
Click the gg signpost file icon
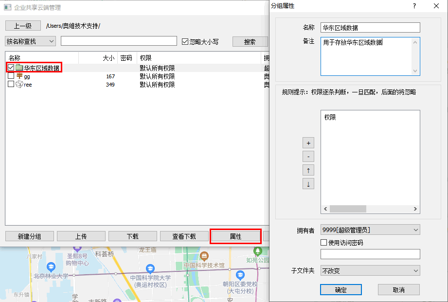point(19,76)
